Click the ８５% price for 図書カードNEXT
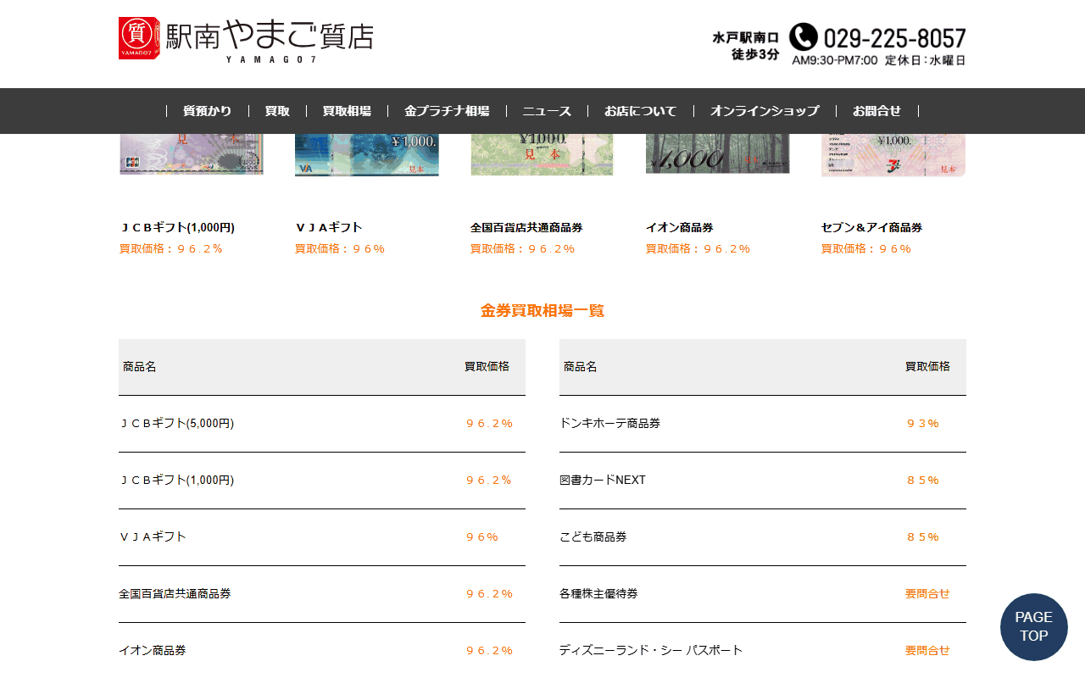Image resolution: width=1085 pixels, height=678 pixels. point(923,480)
